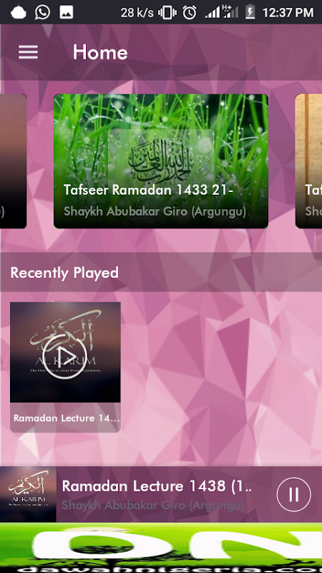Tap the image notification icon
322x573 pixels.
[x=67, y=12]
